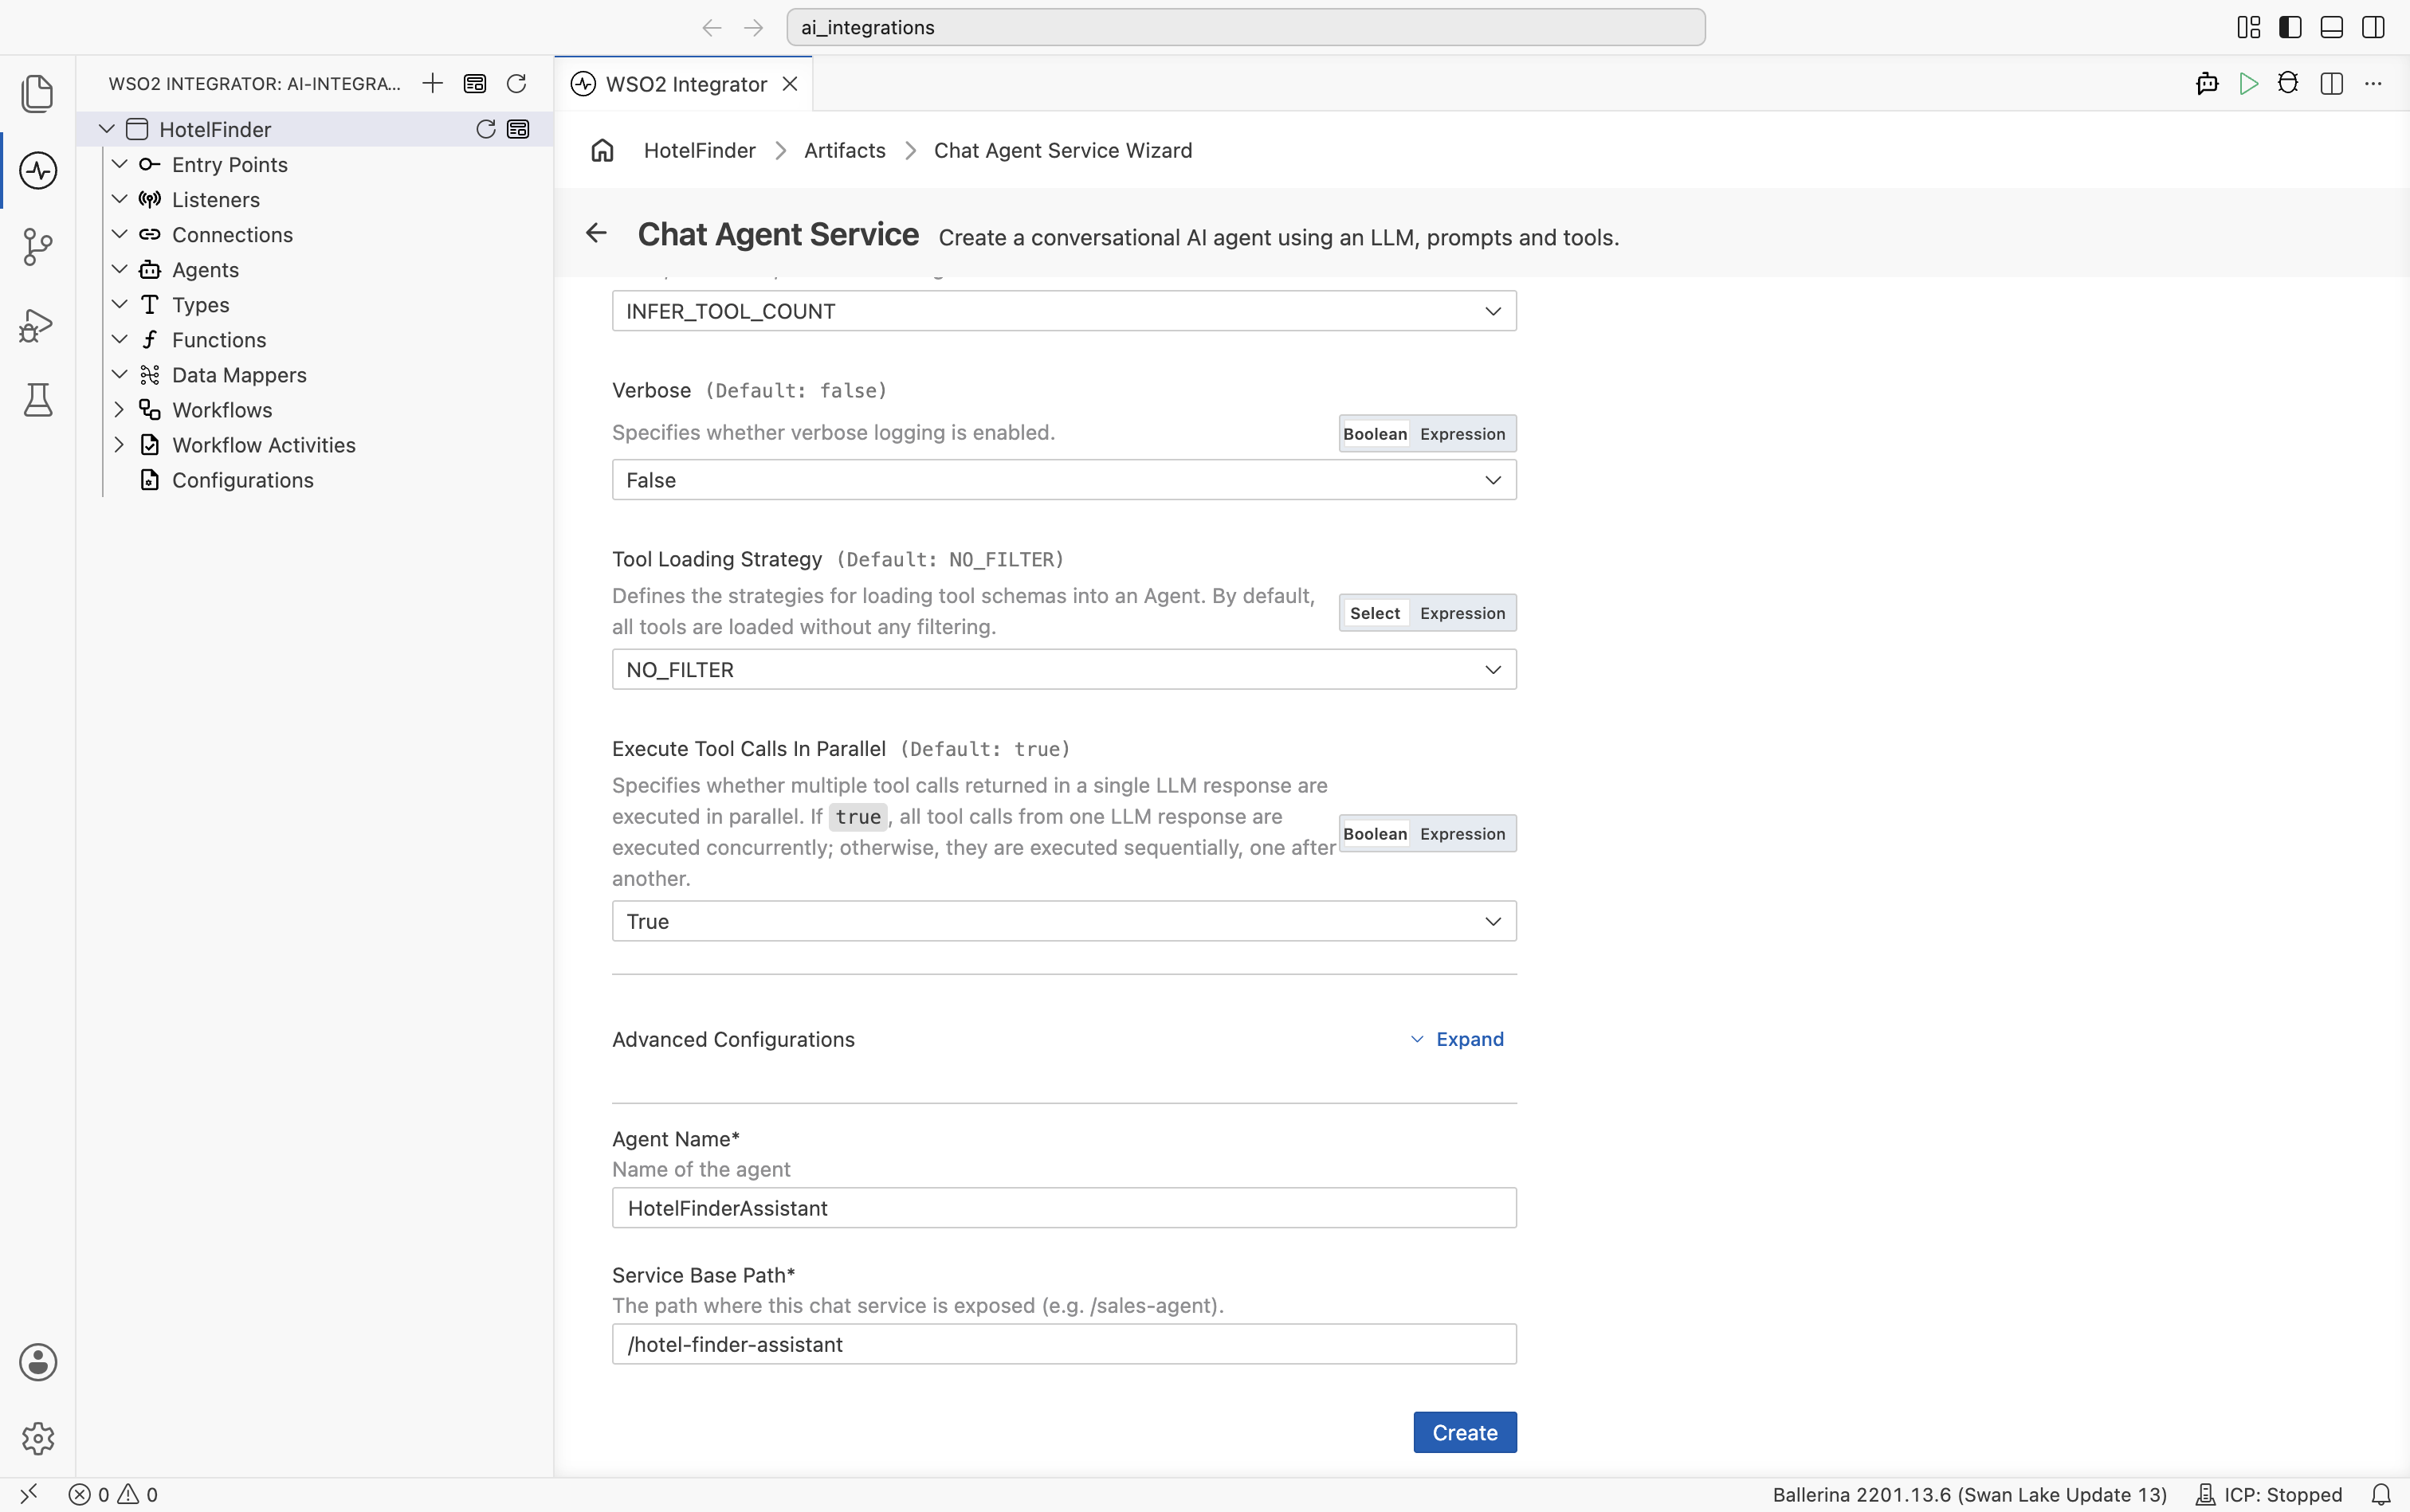Click the home icon in breadcrumb
This screenshot has height=1512, width=2410.
pos(601,150)
